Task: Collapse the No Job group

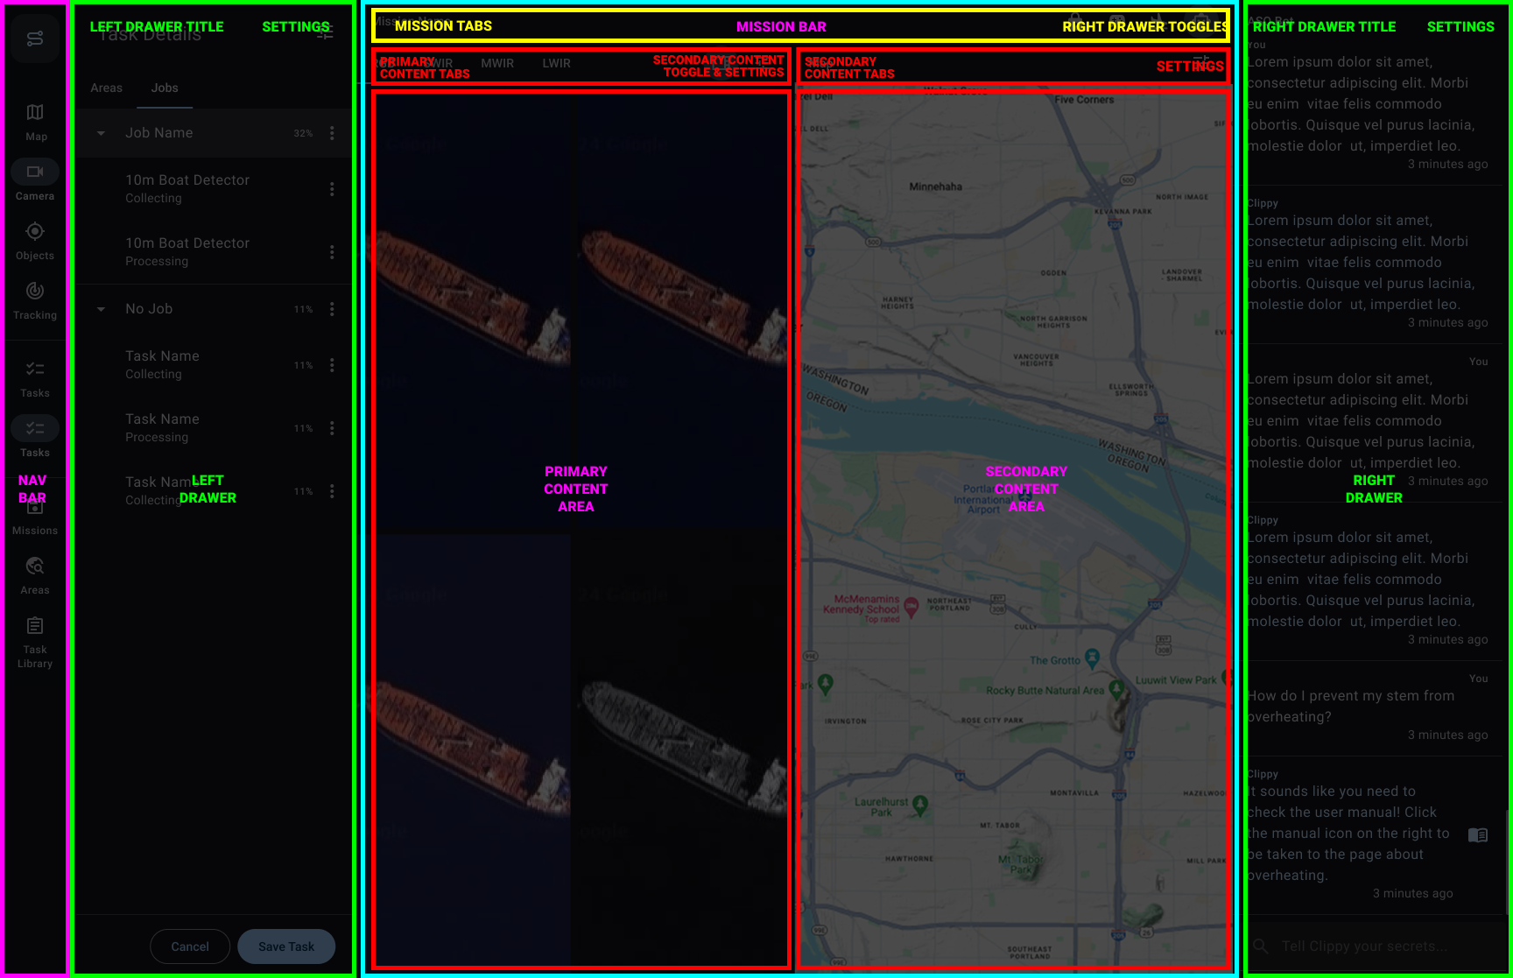Action: click(101, 309)
